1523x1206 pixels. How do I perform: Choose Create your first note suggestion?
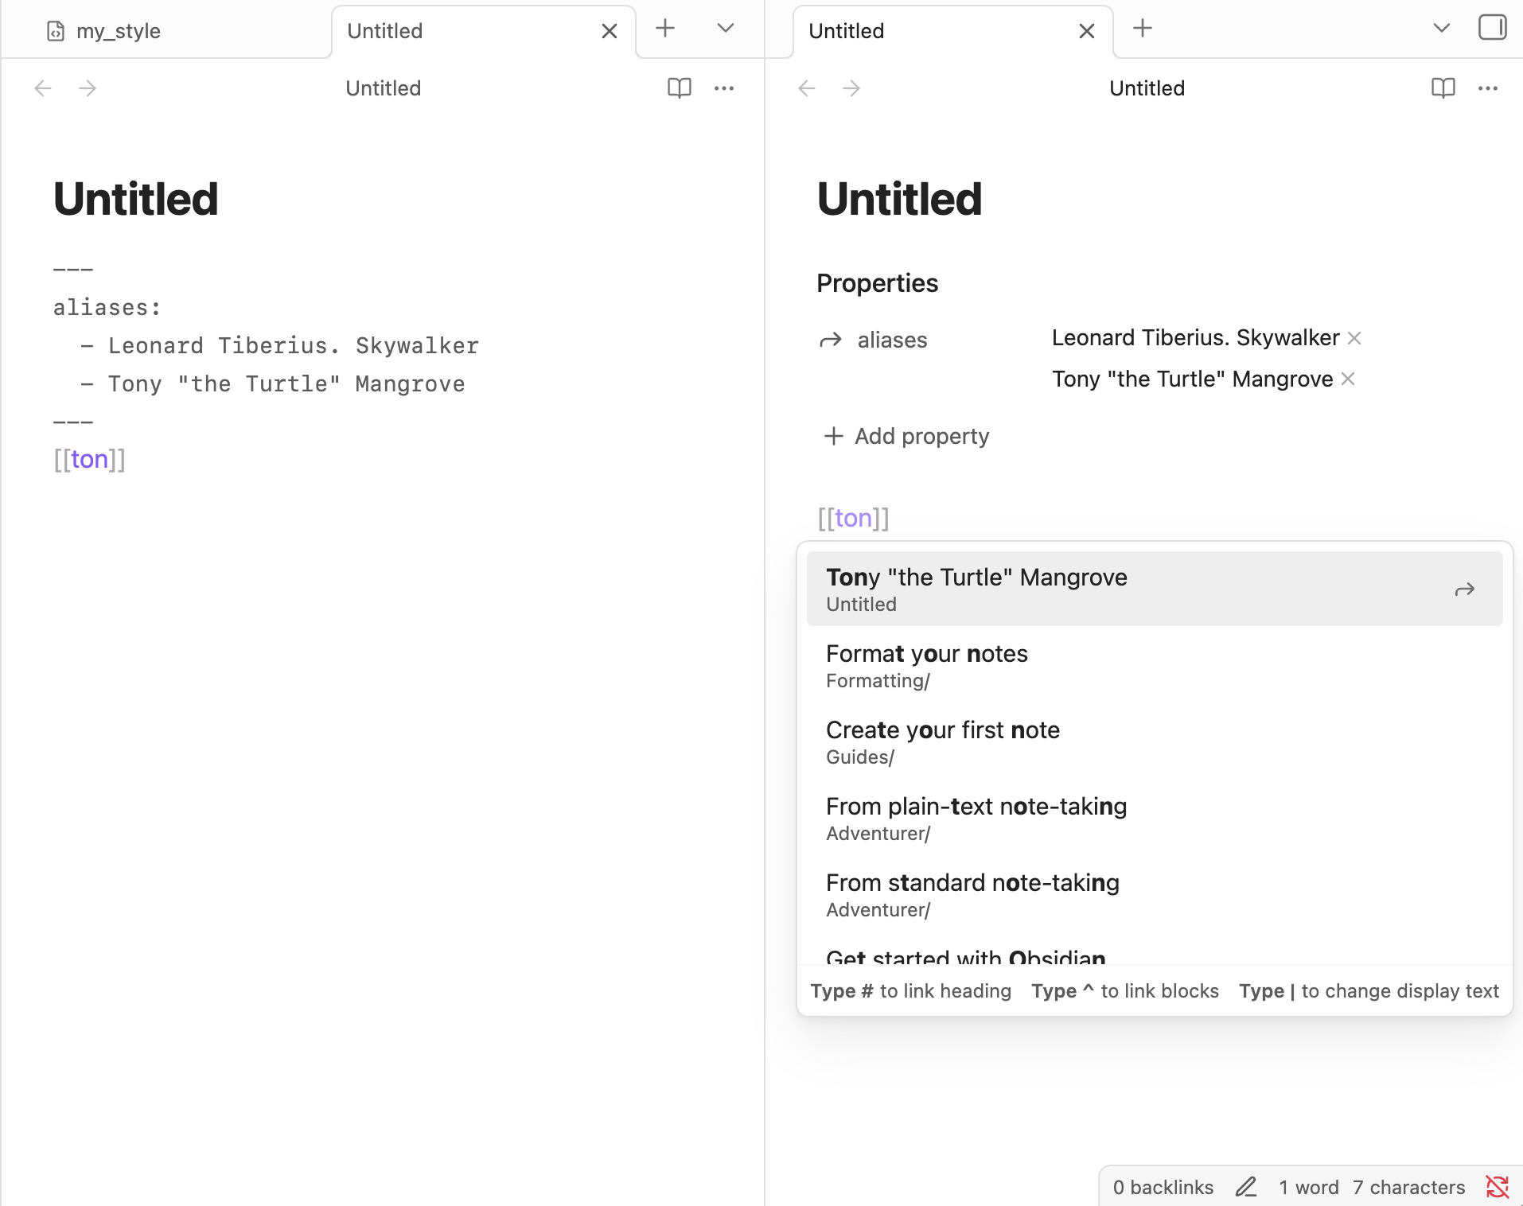pyautogui.click(x=1155, y=741)
